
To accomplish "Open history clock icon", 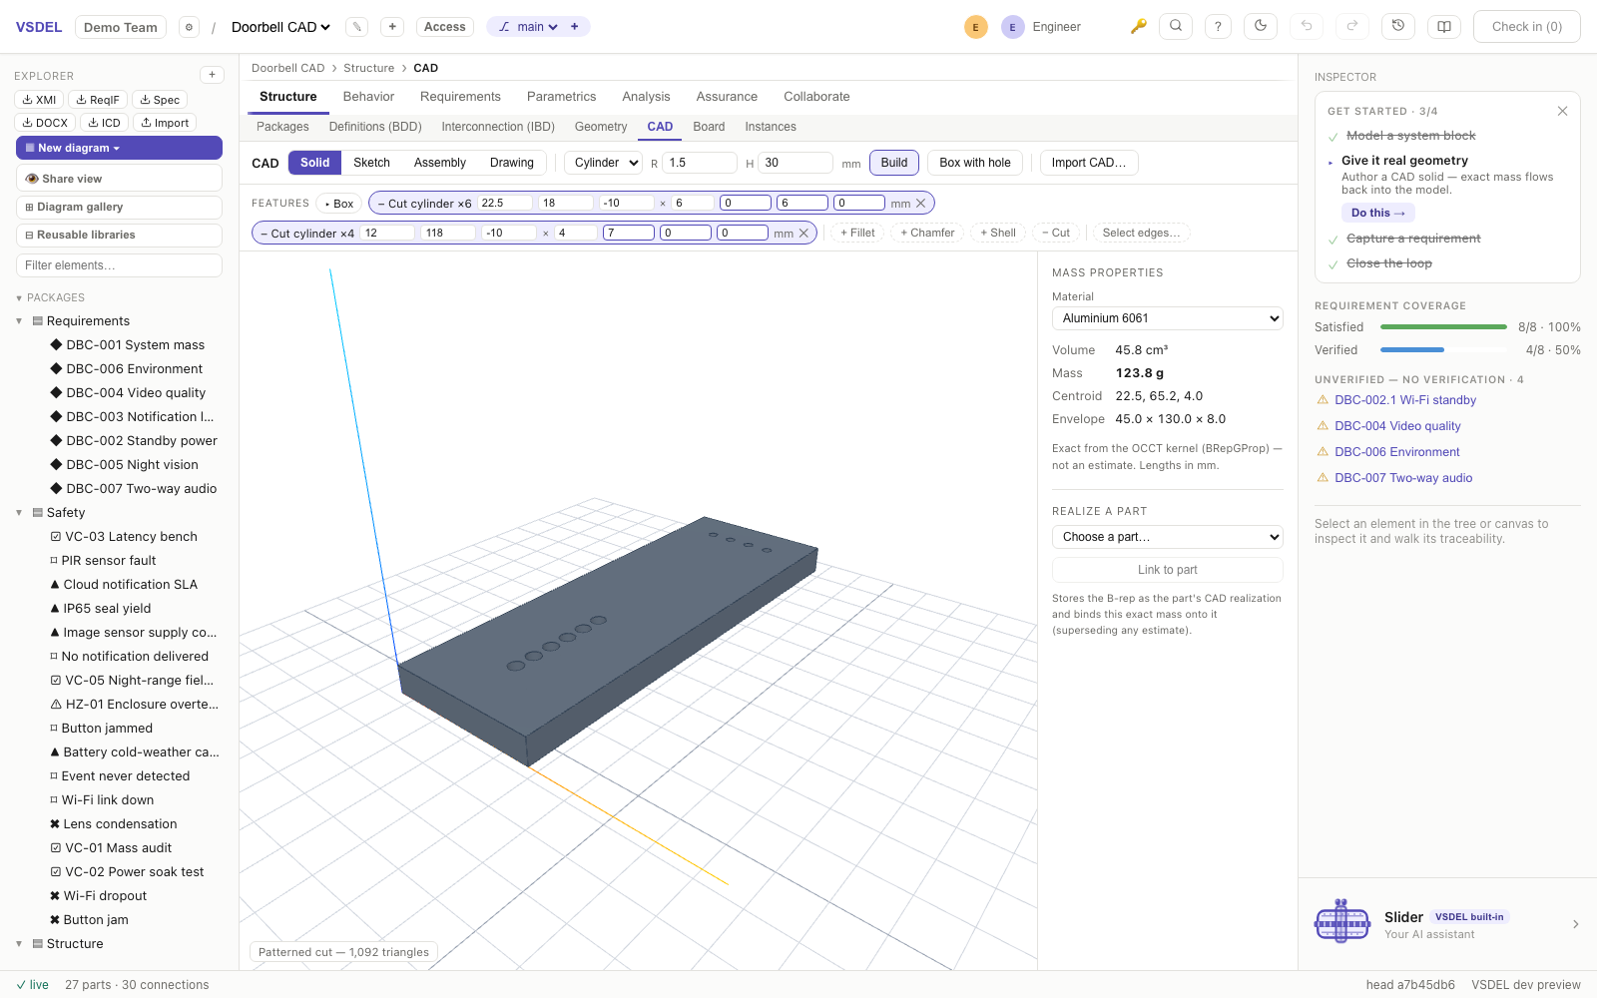I will 1398,27.
